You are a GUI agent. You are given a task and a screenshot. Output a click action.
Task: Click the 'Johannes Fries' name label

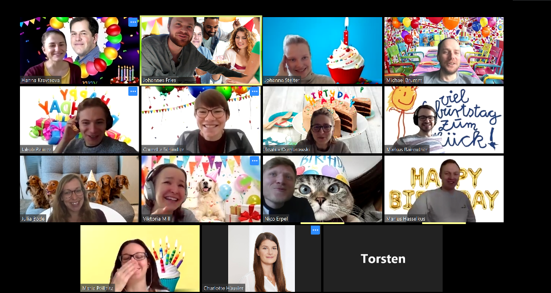pos(159,80)
